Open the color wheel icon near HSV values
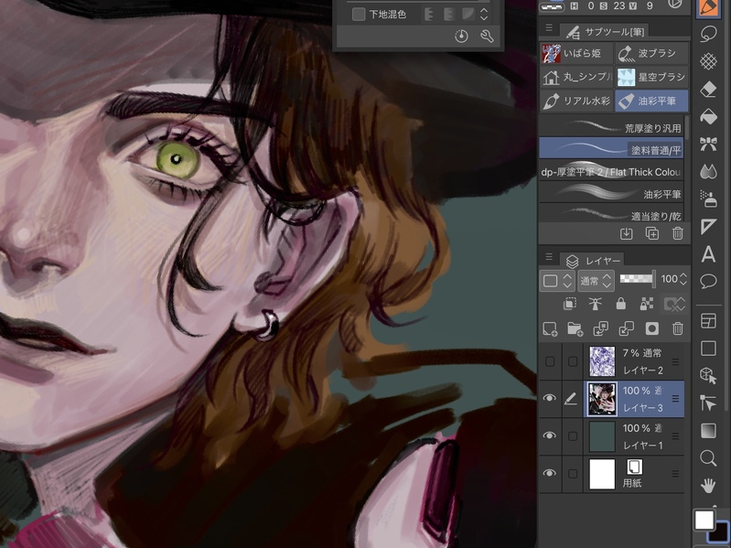The width and height of the screenshot is (731, 548). tap(674, 5)
